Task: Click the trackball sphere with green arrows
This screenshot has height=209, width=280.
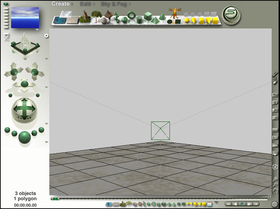Action: (x=24, y=110)
